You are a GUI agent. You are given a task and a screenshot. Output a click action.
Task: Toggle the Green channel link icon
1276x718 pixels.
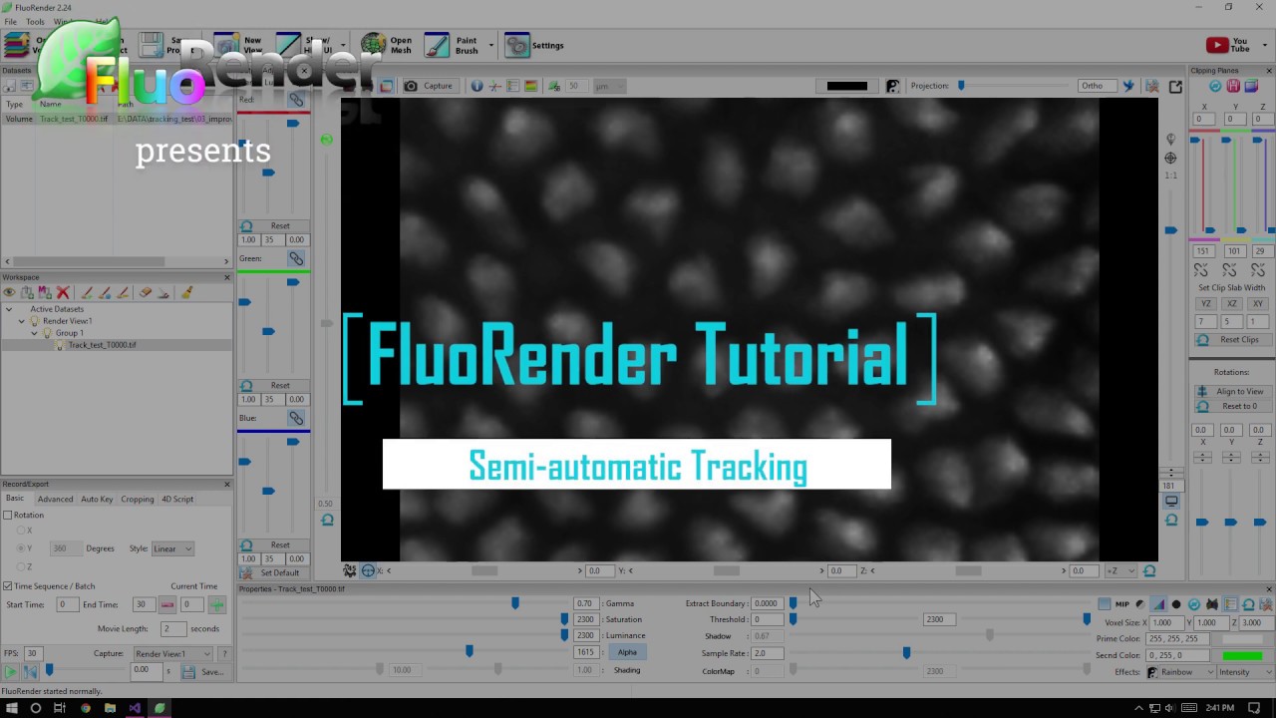click(296, 258)
